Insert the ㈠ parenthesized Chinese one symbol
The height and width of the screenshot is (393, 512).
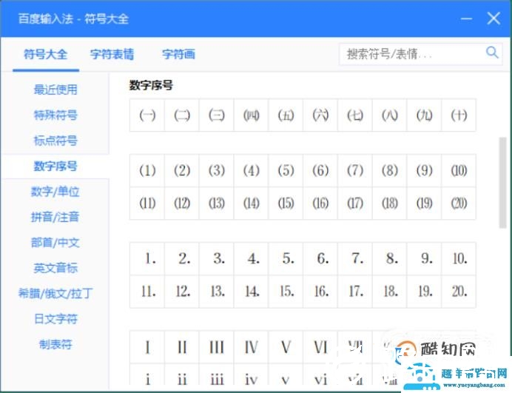147,115
